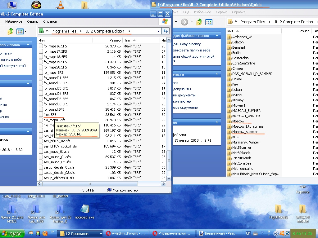Click the Forward arrow in Quick window
Image resolution: width=318 pixels, height=238 pixels.
pos(184,22)
